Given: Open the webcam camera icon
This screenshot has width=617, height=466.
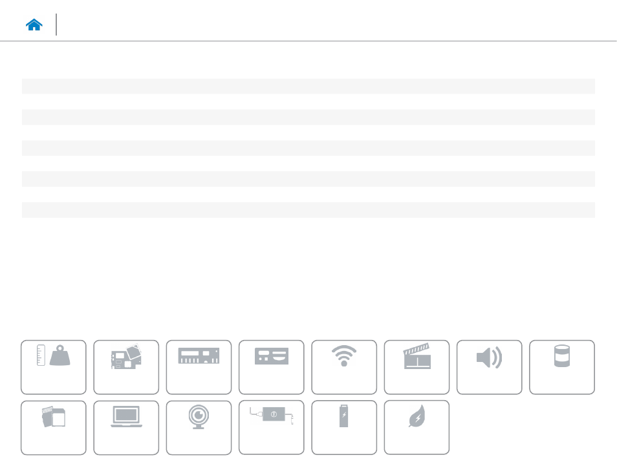Looking at the screenshot, I should 199,427.
